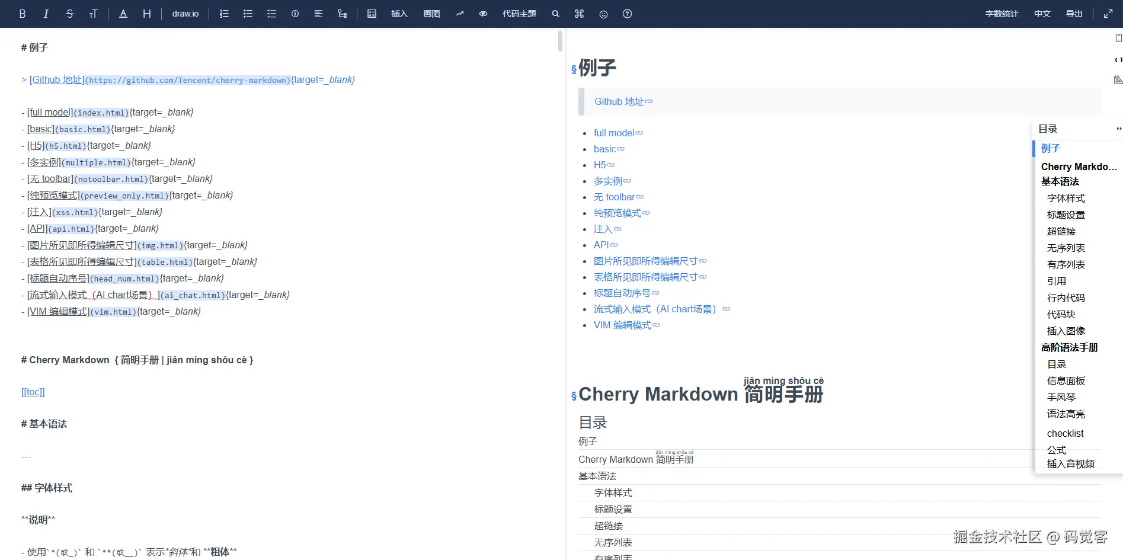This screenshot has height=560, width=1123.
Task: Open the draw.io editor
Action: (x=185, y=14)
